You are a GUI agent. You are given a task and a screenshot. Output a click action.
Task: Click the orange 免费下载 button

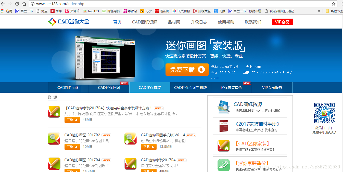click(x=187, y=70)
